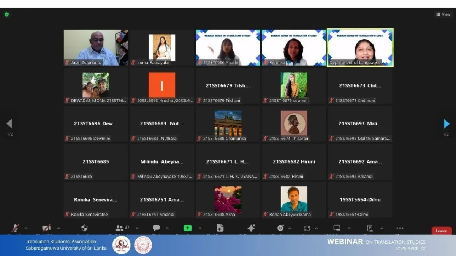This screenshot has width=456, height=256.
Task: Select Rohan Abeywickrama's video tile
Action: (x=294, y=200)
